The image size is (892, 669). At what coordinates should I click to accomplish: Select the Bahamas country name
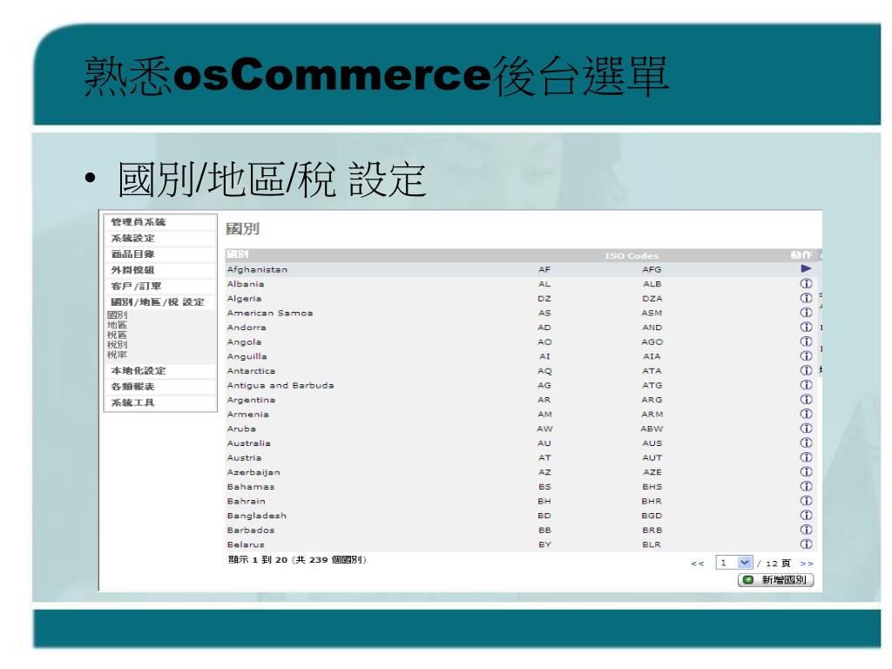pyautogui.click(x=251, y=487)
